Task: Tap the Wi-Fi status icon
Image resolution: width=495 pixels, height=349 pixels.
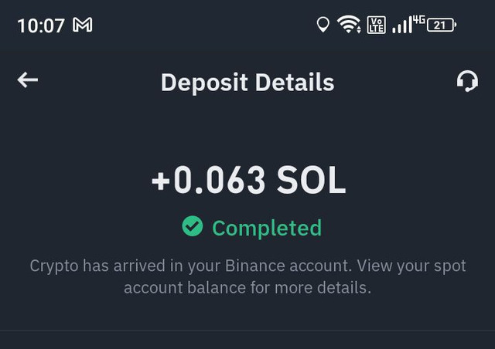Action: (x=349, y=25)
